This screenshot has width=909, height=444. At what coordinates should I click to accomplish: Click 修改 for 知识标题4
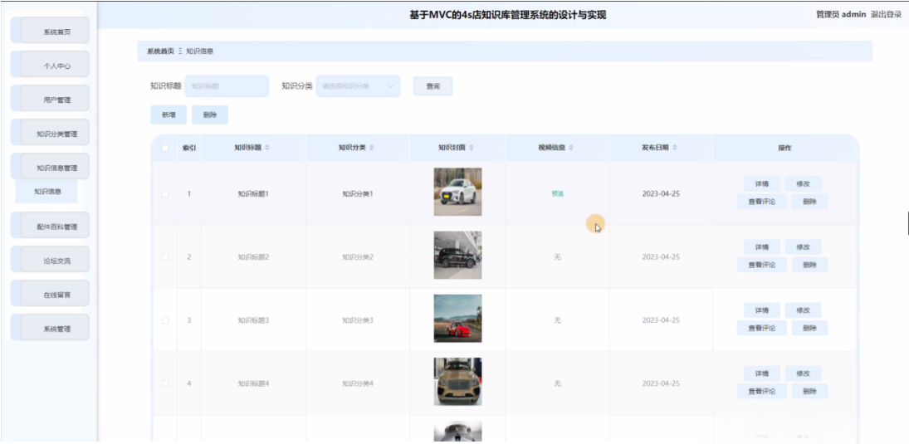[x=803, y=373]
